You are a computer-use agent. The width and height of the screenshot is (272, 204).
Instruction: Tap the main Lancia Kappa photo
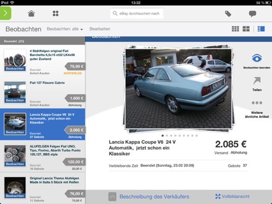(x=178, y=89)
